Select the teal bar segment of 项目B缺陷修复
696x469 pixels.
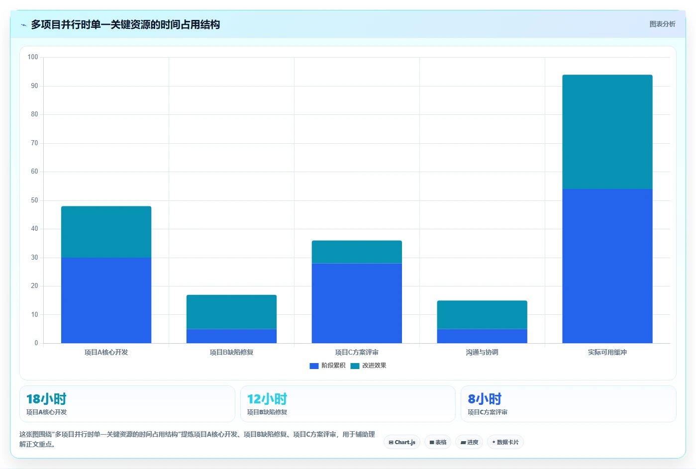coord(231,312)
